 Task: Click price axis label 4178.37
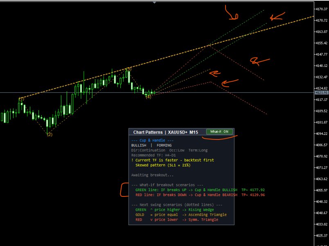(x=322, y=9)
